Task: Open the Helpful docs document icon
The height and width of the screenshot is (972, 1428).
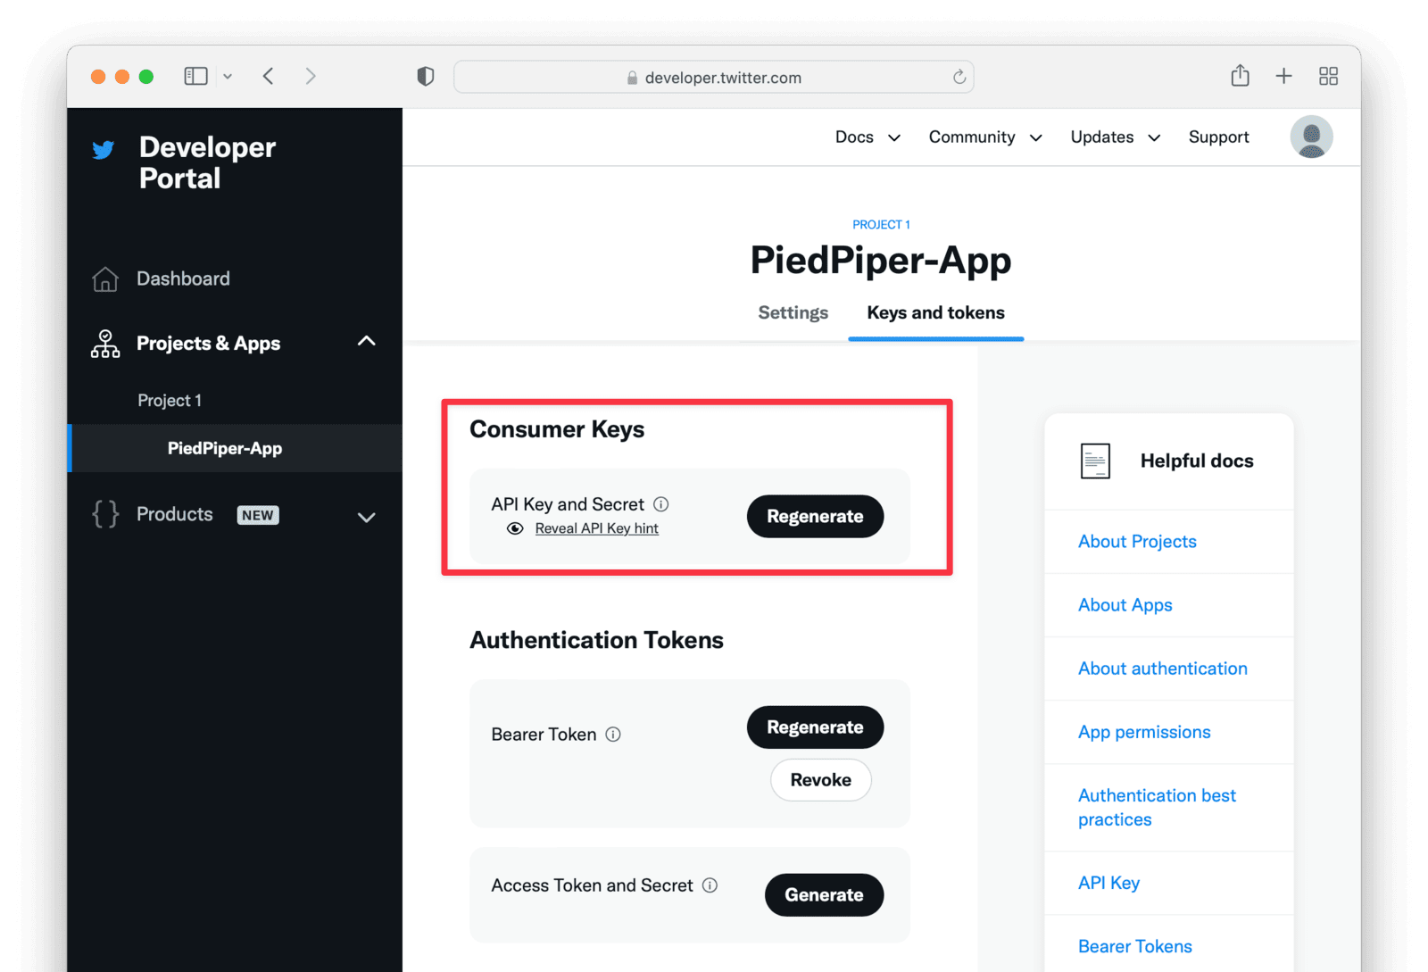Action: (x=1095, y=461)
